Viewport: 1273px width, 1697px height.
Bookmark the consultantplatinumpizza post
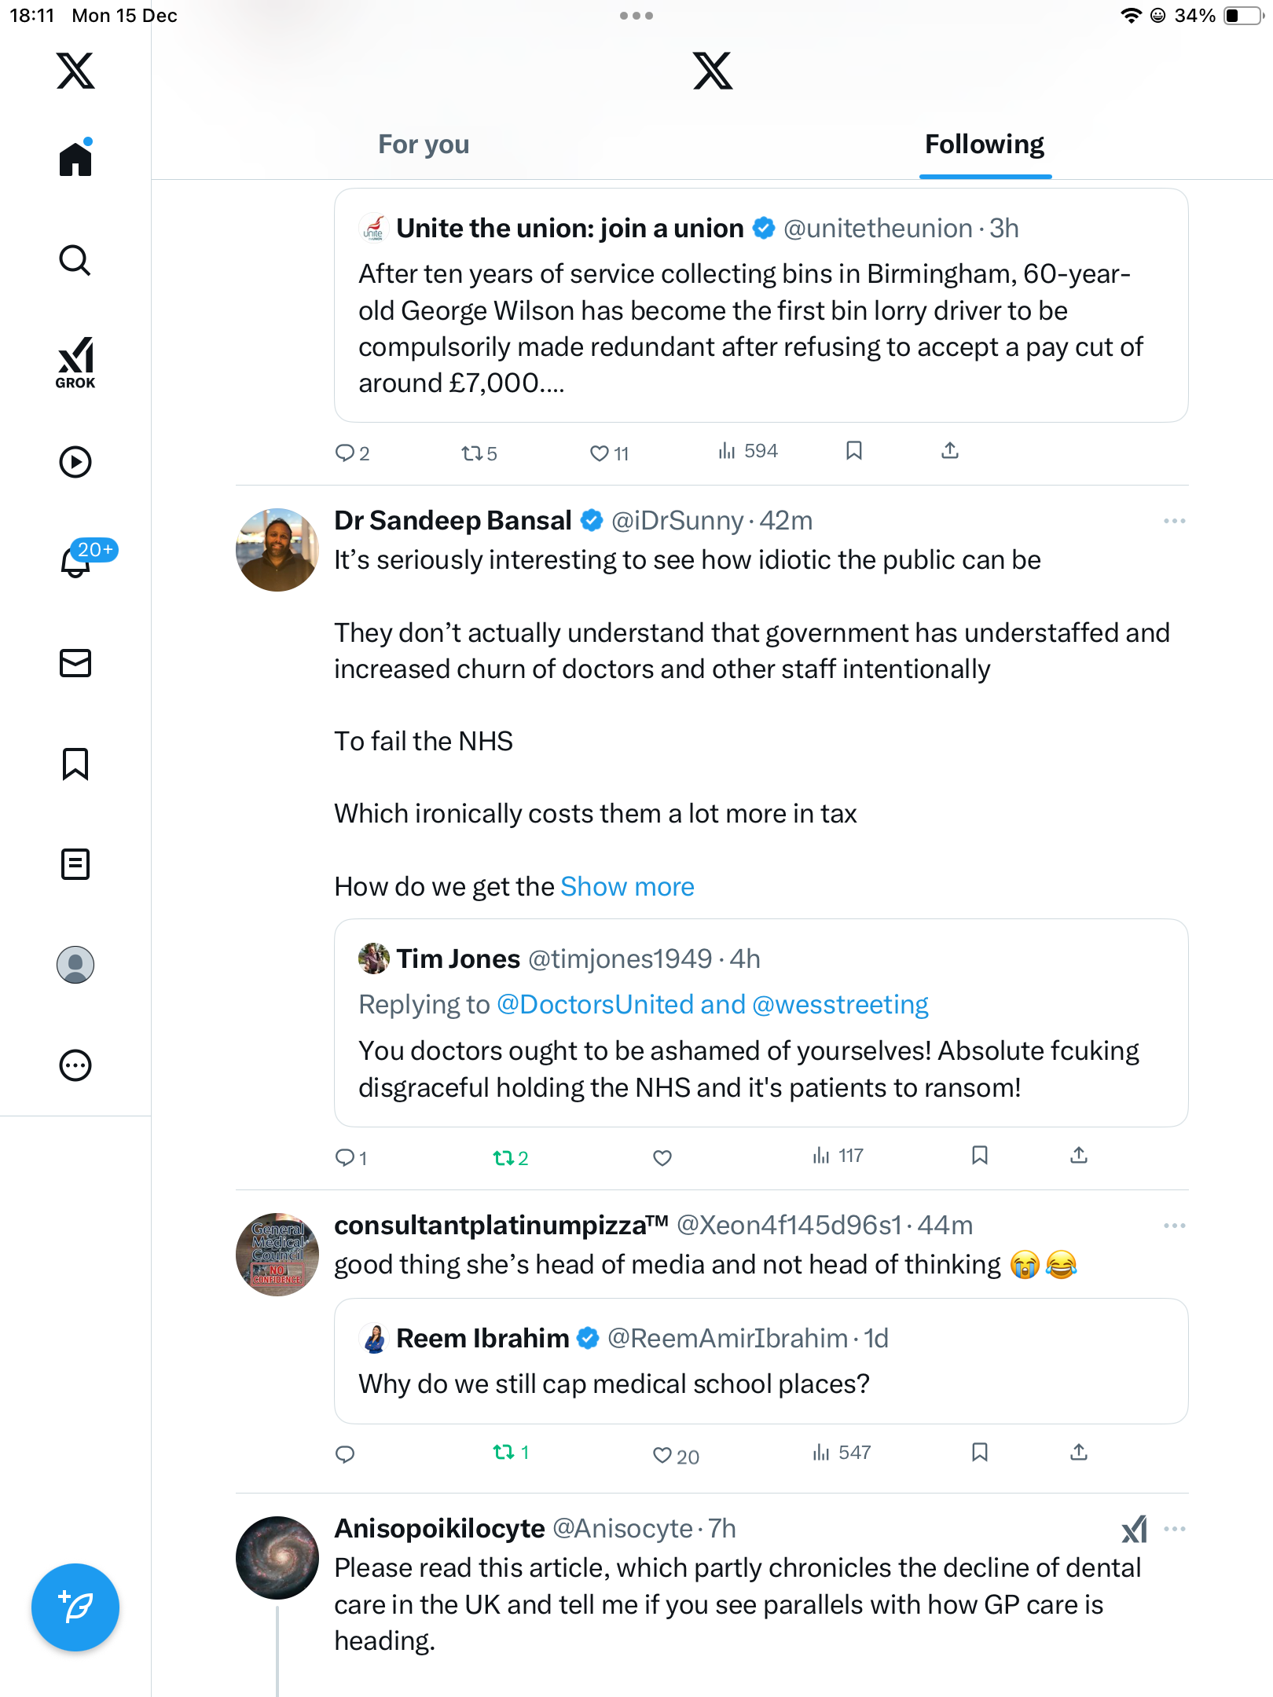(979, 1452)
